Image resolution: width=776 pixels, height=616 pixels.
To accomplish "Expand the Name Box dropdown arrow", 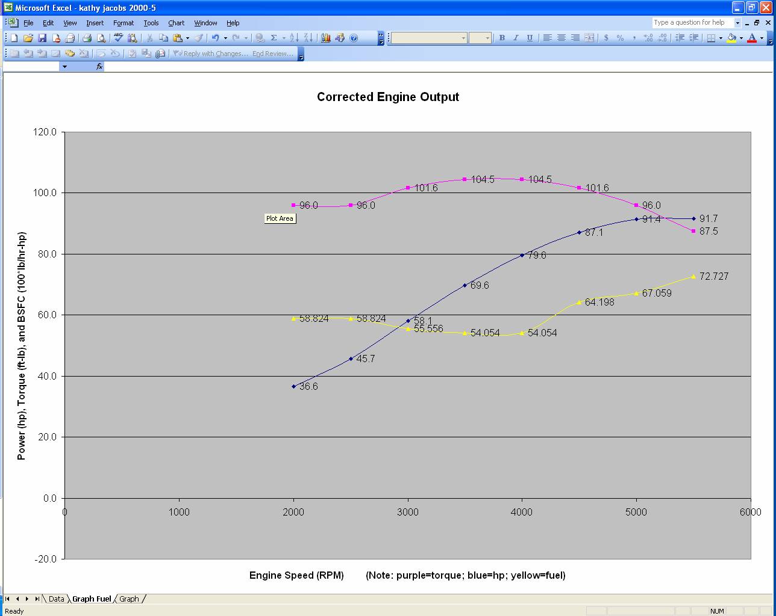I will [x=64, y=67].
